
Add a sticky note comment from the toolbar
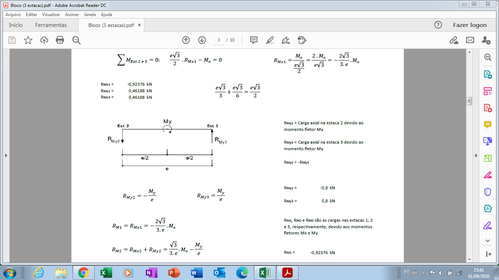pos(254,40)
